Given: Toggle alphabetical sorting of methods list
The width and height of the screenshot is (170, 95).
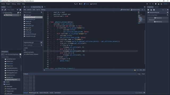Looking at the screenshot, I should (x=41, y=42).
